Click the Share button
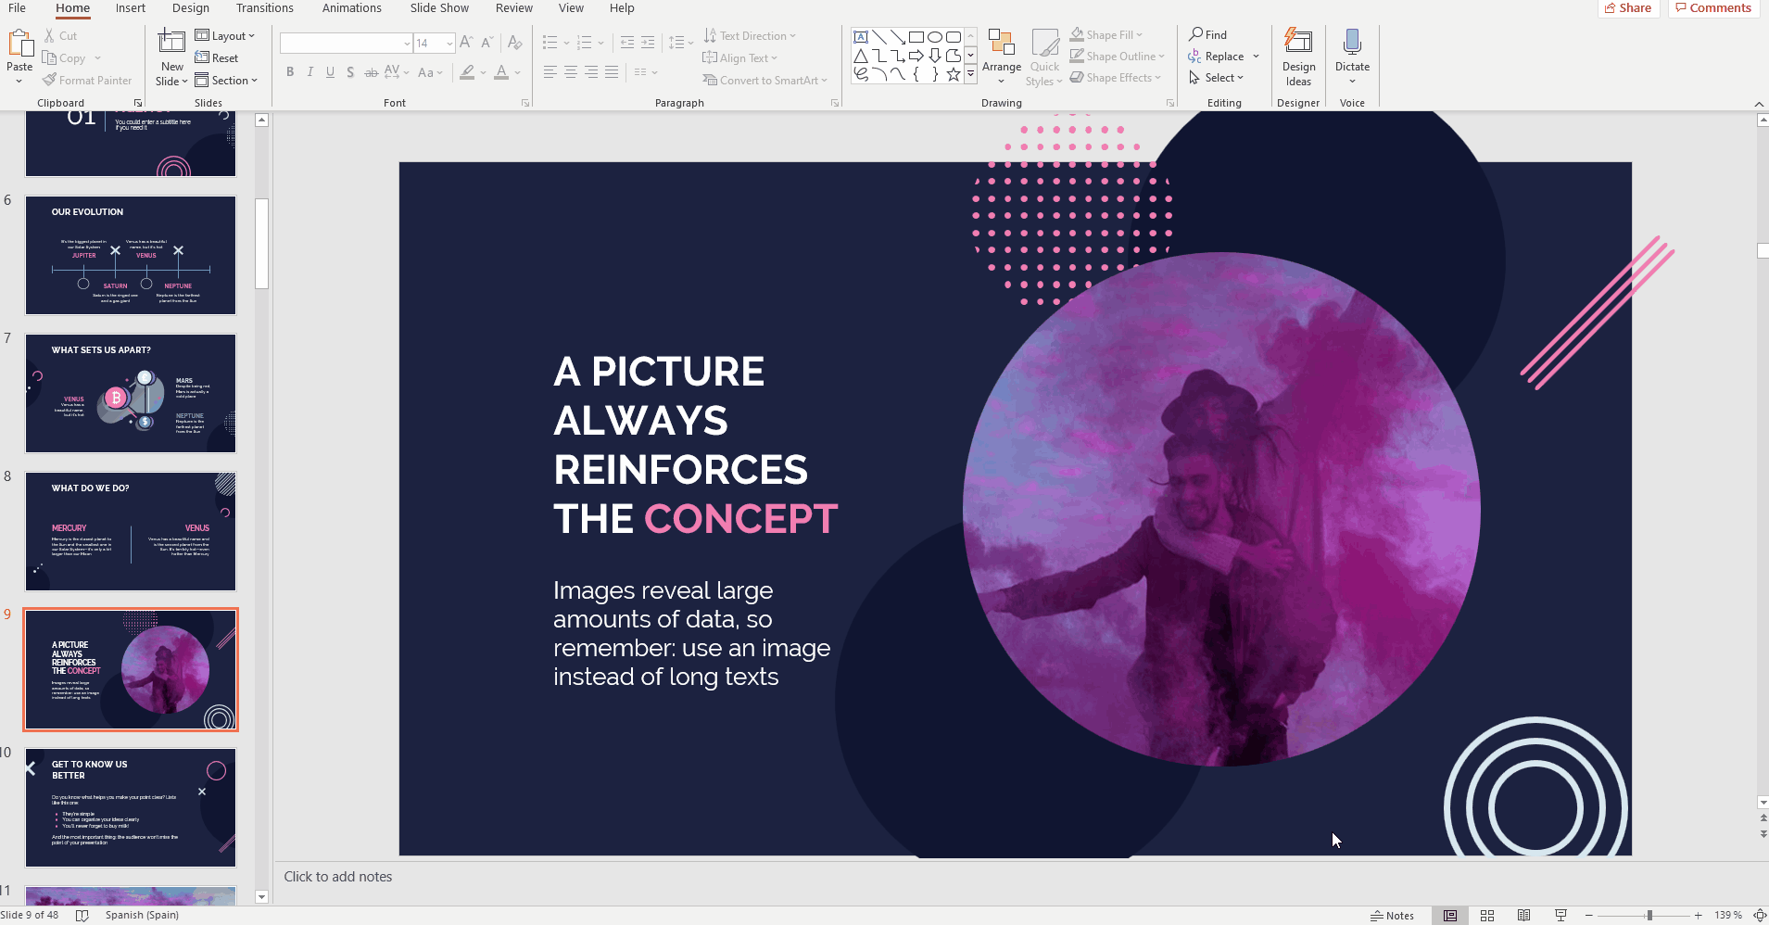Image resolution: width=1769 pixels, height=925 pixels. 1628,8
